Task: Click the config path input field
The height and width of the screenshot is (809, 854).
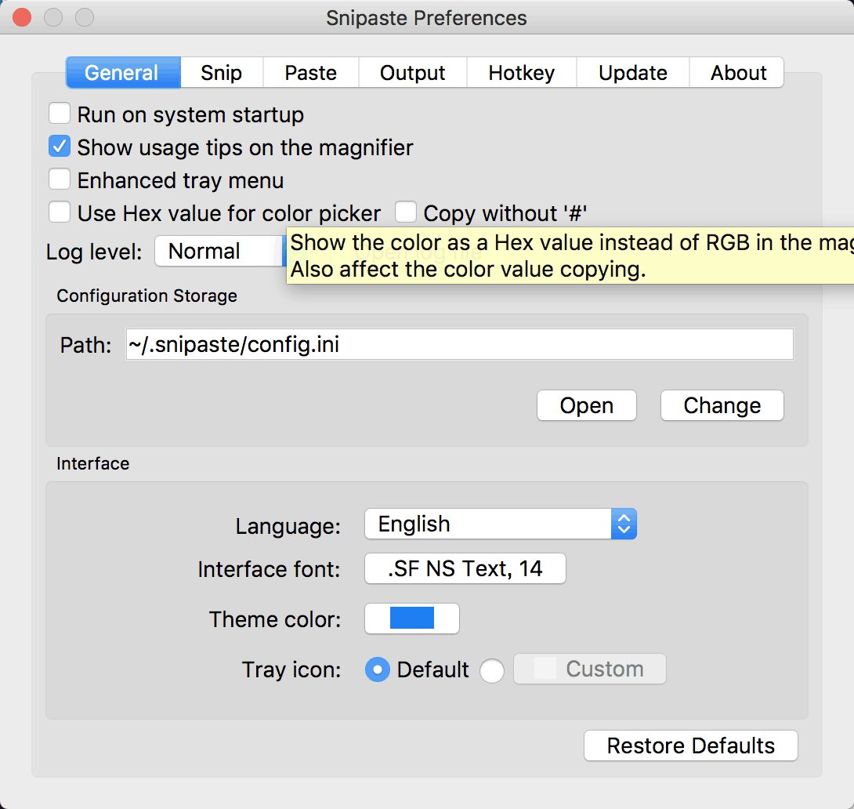Action: click(x=459, y=344)
